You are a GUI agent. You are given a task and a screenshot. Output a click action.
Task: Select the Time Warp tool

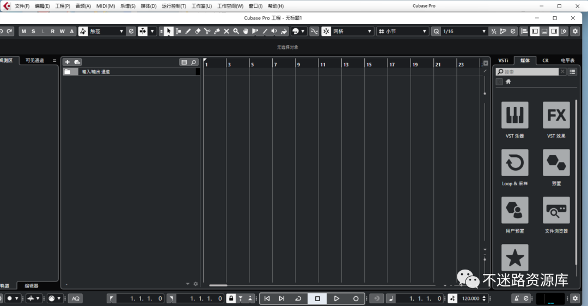point(255,31)
